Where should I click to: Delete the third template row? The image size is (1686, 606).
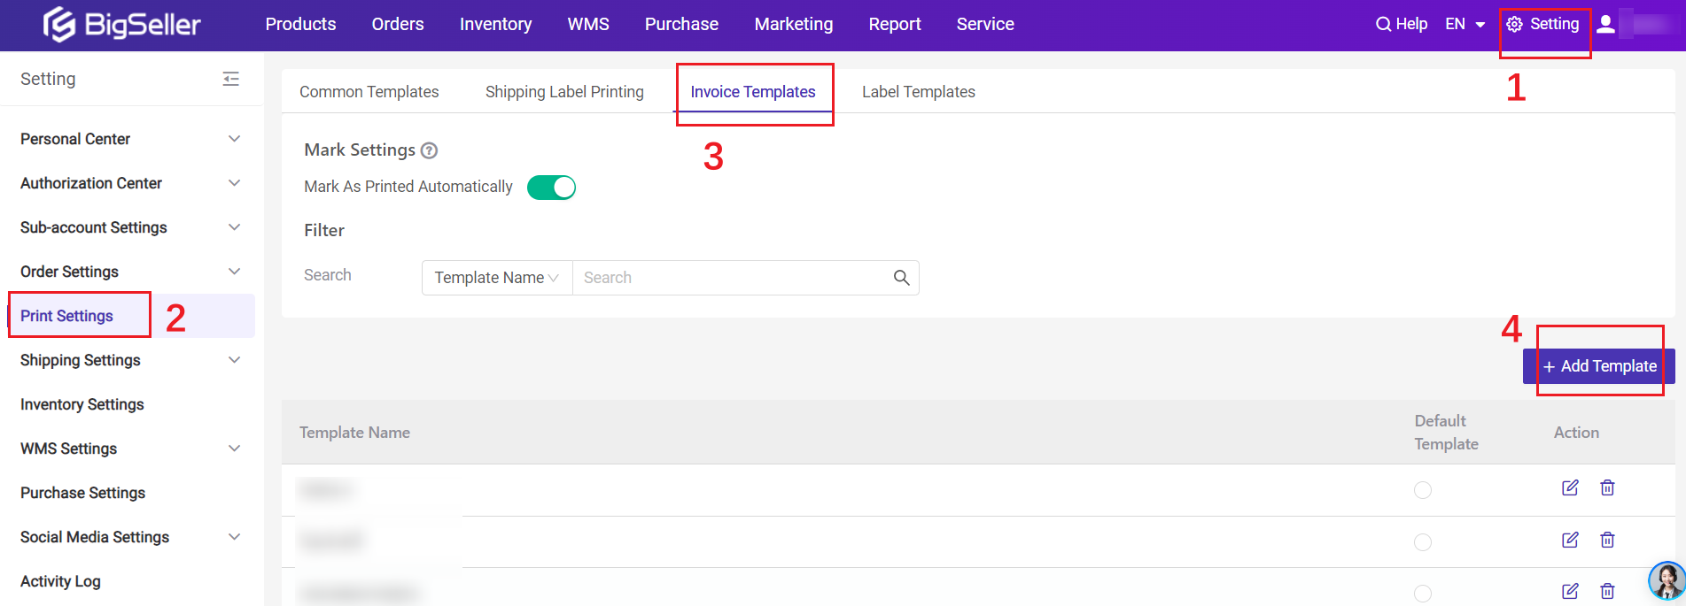1607,591
